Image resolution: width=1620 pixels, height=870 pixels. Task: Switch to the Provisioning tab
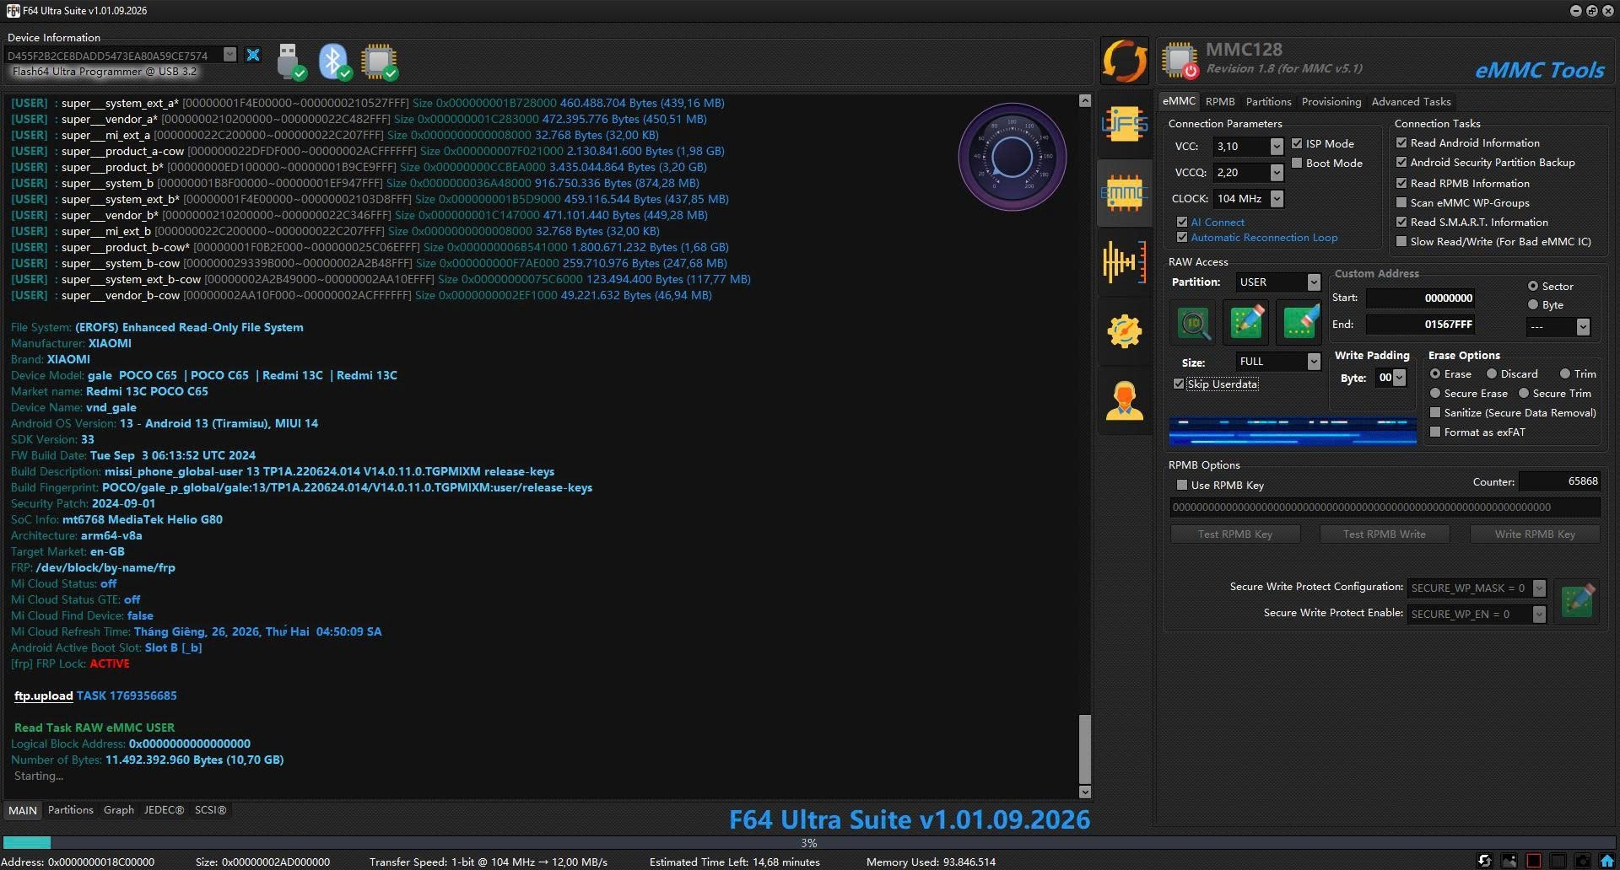pyautogui.click(x=1331, y=101)
